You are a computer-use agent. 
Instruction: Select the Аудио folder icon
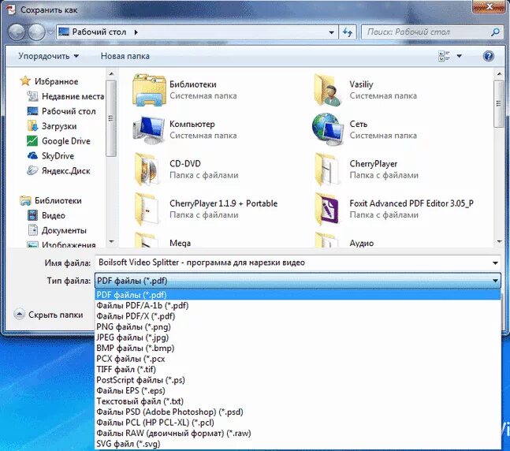[328, 240]
